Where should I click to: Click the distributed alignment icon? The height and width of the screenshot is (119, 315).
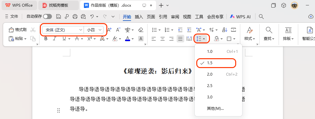point(189,39)
